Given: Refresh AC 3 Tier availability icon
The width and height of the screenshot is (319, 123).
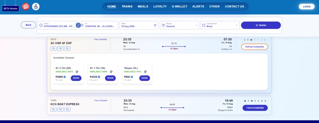Looking at the screenshot, I should [x=111, y=72].
